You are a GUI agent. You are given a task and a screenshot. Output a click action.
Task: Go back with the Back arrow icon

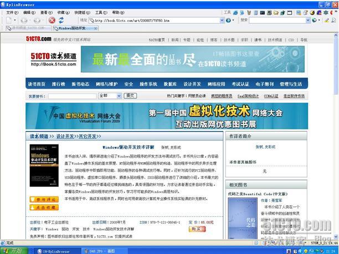[24, 20]
